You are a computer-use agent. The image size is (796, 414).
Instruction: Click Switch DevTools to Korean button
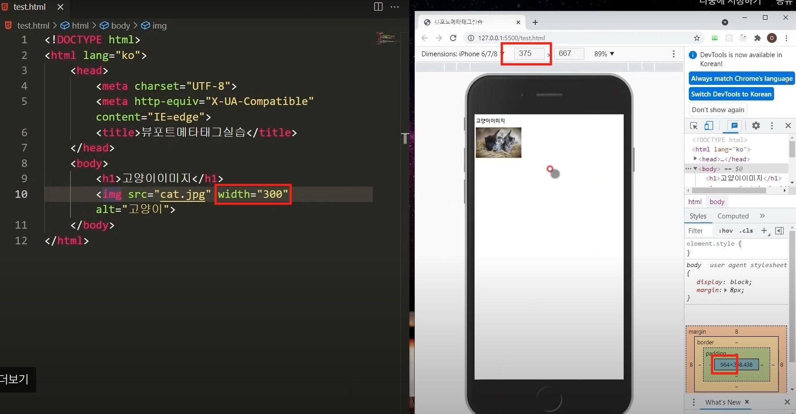731,94
